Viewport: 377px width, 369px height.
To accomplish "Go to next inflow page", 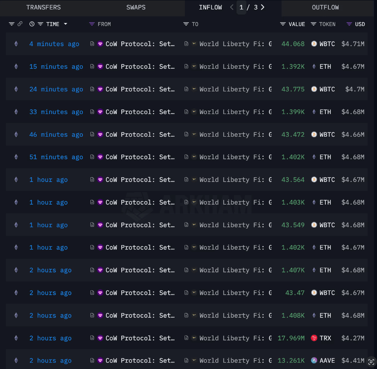I will click(263, 7).
